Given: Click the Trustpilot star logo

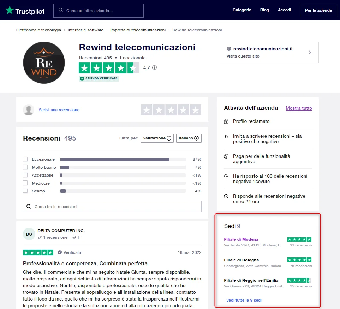Looking at the screenshot, I should (10, 10).
